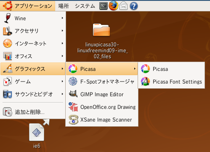This screenshot has width=210, height=152.
Task: Expand the Picasa folder submenu arrow
Action: 135,69
